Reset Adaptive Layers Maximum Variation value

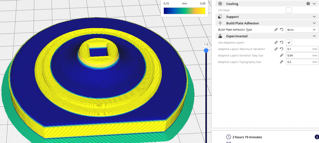pyautogui.click(x=281, y=49)
